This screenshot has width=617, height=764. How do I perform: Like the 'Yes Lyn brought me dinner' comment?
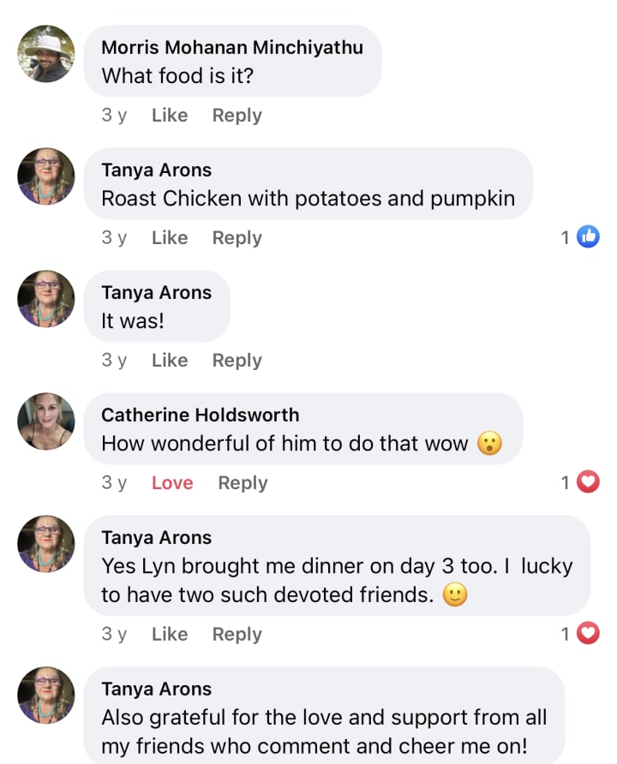point(170,634)
